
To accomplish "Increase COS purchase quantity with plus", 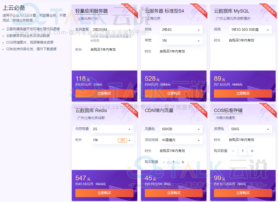I will tap(252, 151).
